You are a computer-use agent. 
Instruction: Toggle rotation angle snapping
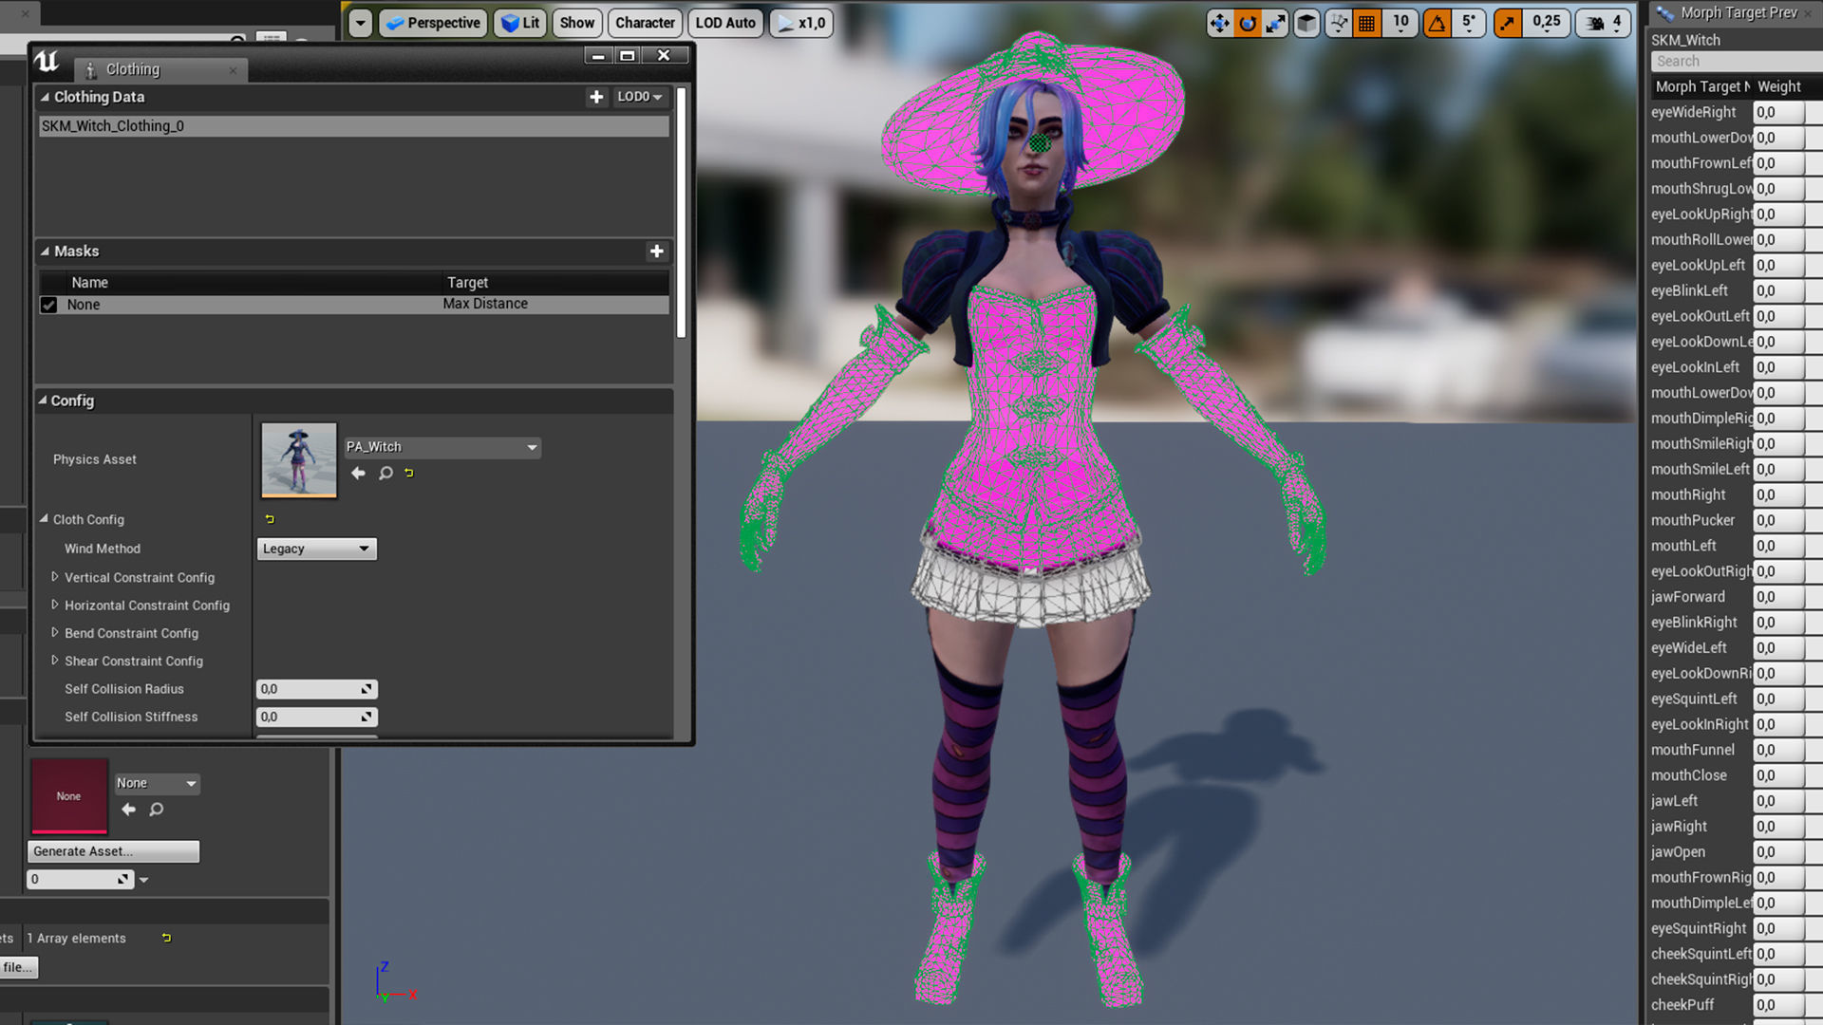tap(1438, 23)
